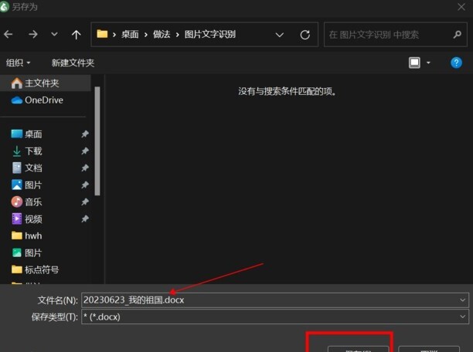Expand the 文件名 dropdown arrow

(x=462, y=300)
